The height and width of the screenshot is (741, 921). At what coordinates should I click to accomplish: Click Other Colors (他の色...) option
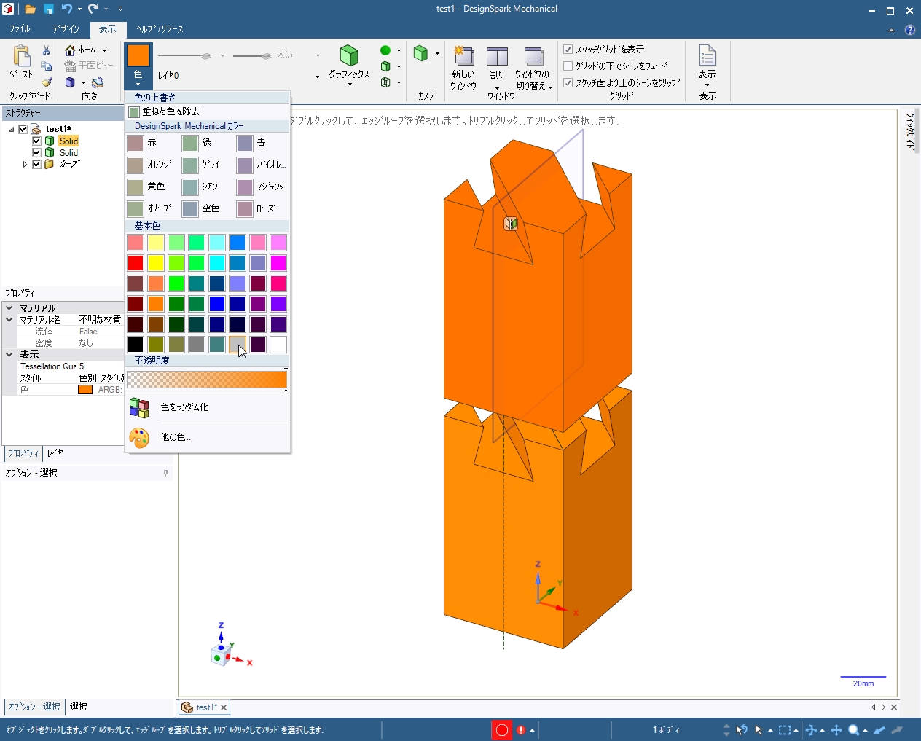176,437
